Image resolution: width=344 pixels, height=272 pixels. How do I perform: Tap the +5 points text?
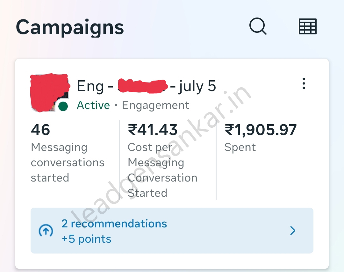[x=86, y=239]
